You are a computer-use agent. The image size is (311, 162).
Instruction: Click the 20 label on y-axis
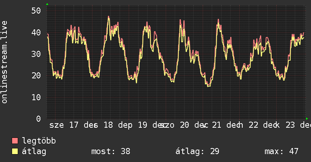click(x=36, y=75)
